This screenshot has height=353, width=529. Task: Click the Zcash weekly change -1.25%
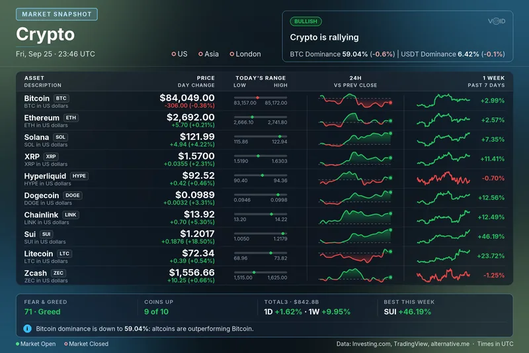494,276
